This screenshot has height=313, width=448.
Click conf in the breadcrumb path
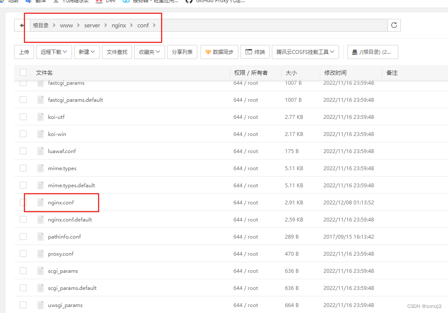tap(143, 25)
